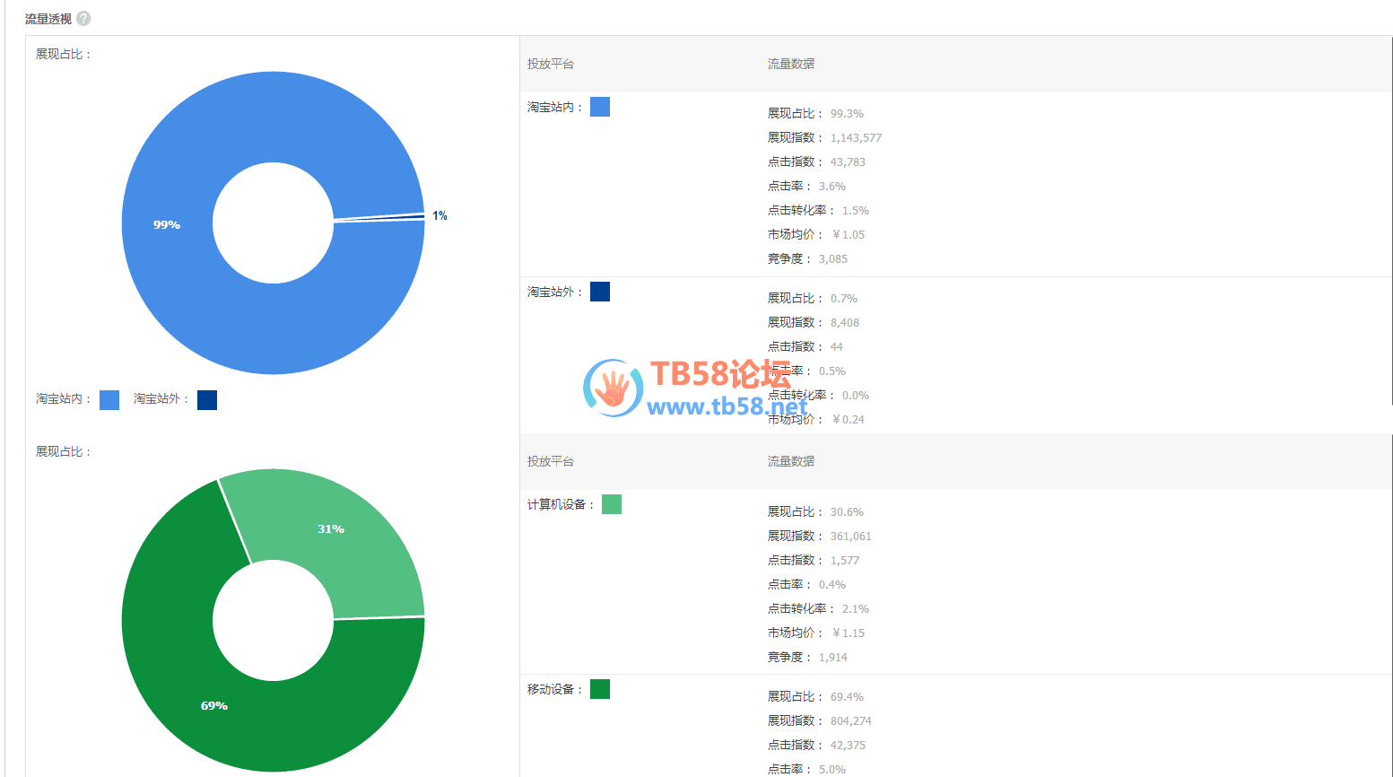Click the 淘宝站外 legend swatch below the blue donut

pyautogui.click(x=207, y=400)
